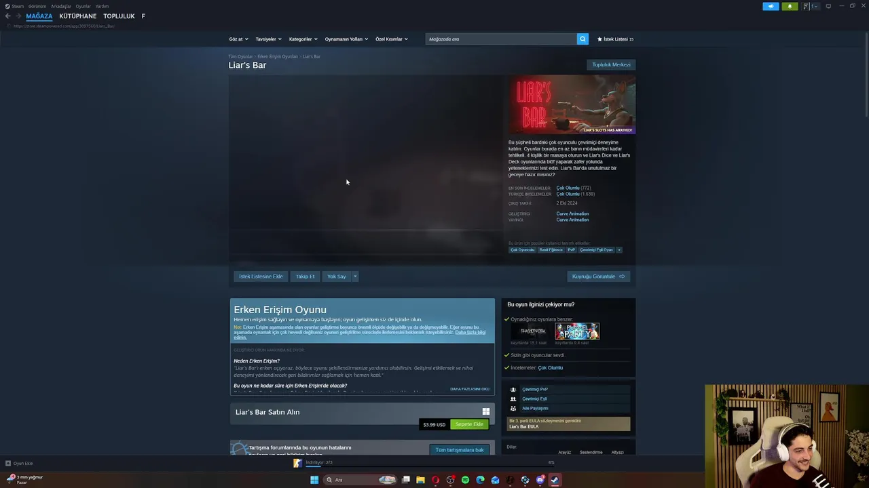Expand the Göz at menu
Viewport: 869px width, 488px height.
click(x=238, y=39)
